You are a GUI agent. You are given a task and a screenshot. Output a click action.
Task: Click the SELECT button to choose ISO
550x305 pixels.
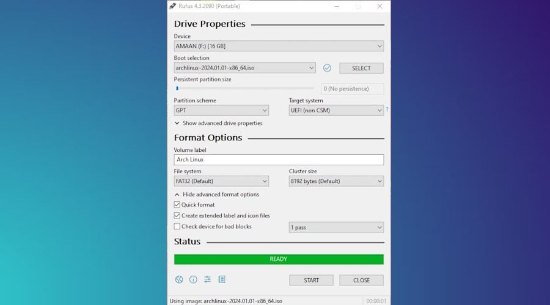pyautogui.click(x=361, y=68)
